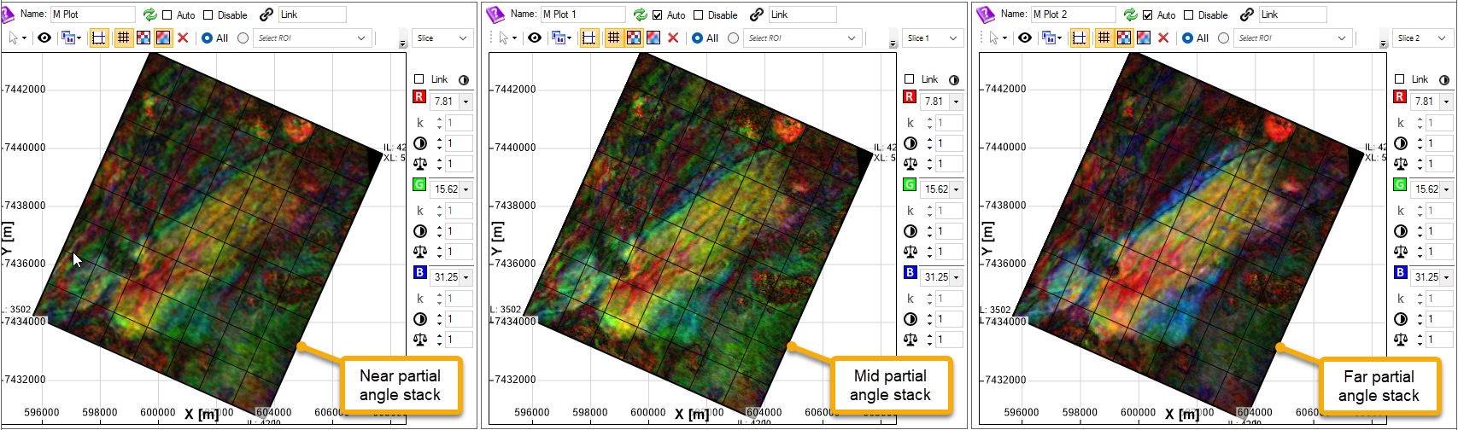Open the red channel 7.81 dropdown in M Plot 2
This screenshot has width=1458, height=430.
tap(1446, 102)
